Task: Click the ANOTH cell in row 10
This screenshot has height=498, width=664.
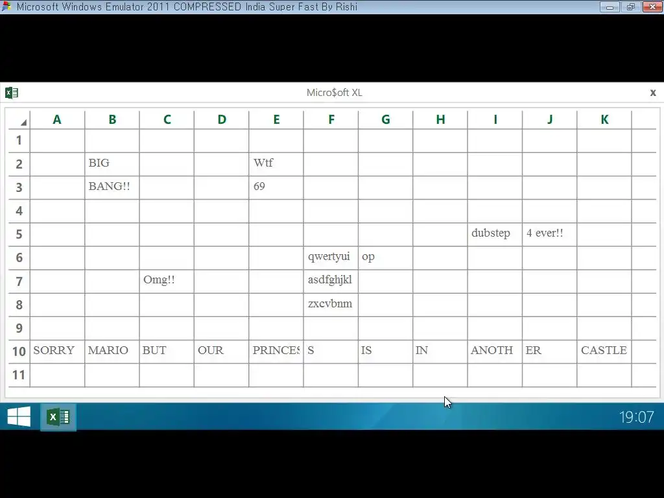Action: click(x=495, y=352)
